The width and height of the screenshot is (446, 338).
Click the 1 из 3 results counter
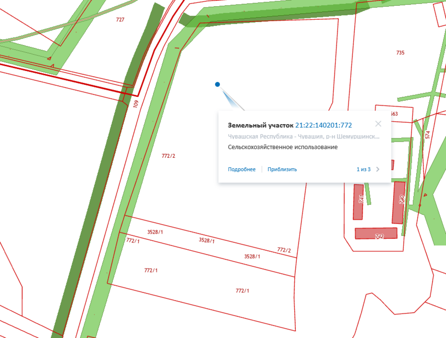point(363,169)
